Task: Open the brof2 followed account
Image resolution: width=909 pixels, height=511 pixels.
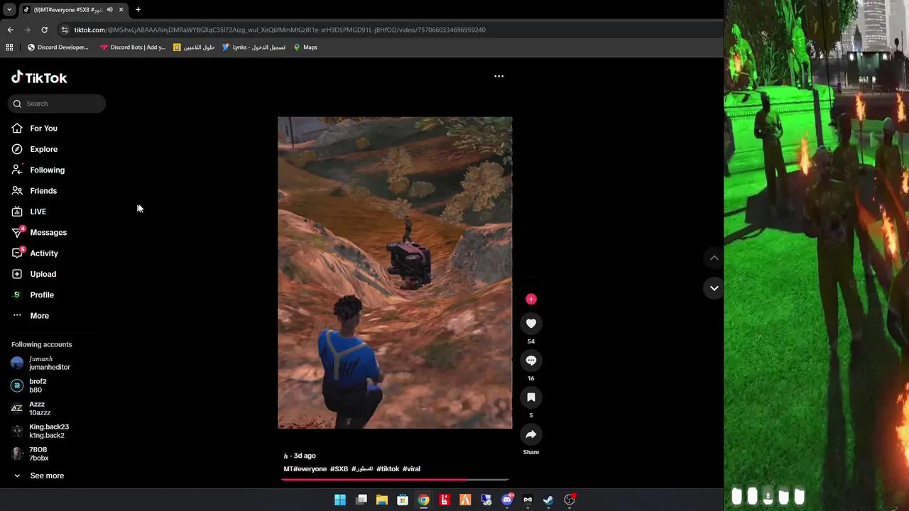Action: point(28,385)
